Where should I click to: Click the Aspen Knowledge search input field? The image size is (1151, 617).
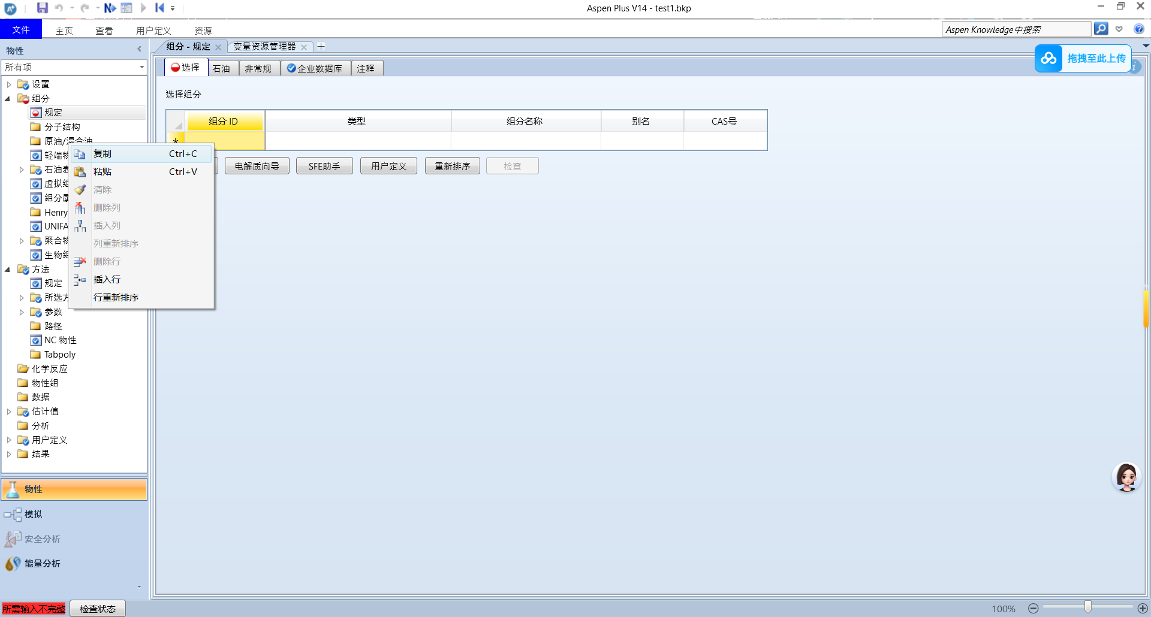[x=1016, y=29]
